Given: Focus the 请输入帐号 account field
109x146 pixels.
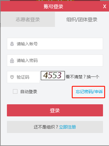Looking at the screenshot, I should [55, 44].
